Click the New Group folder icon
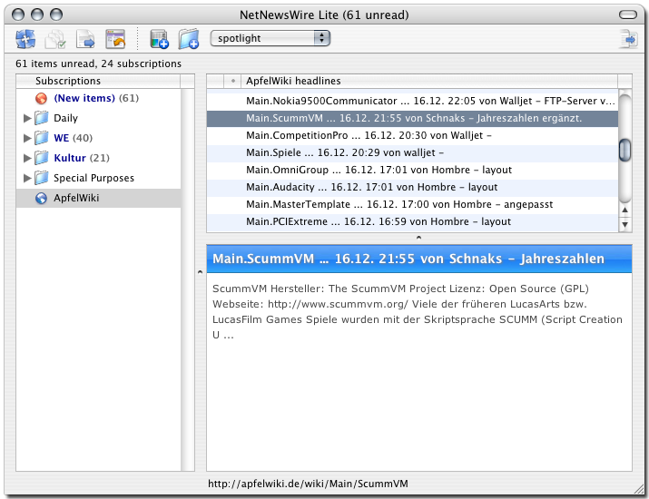The height and width of the screenshot is (499, 649). pos(189,39)
